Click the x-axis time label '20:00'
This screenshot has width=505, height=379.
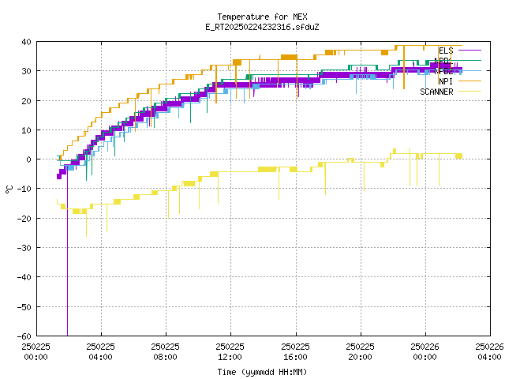coord(360,357)
